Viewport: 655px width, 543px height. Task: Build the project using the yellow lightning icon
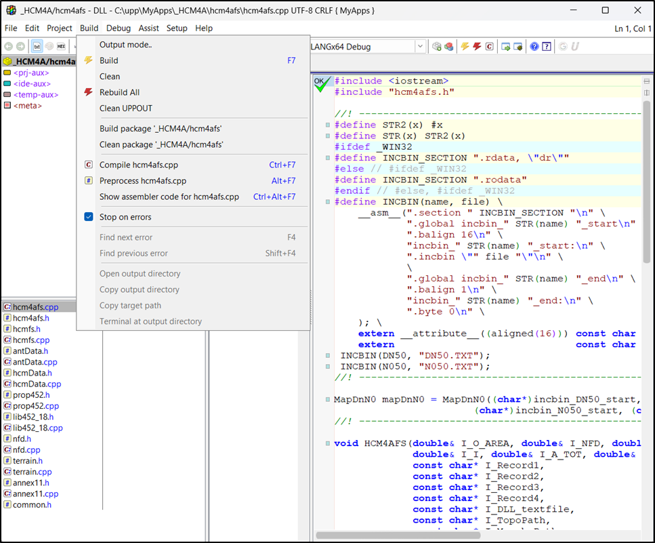[x=465, y=46]
